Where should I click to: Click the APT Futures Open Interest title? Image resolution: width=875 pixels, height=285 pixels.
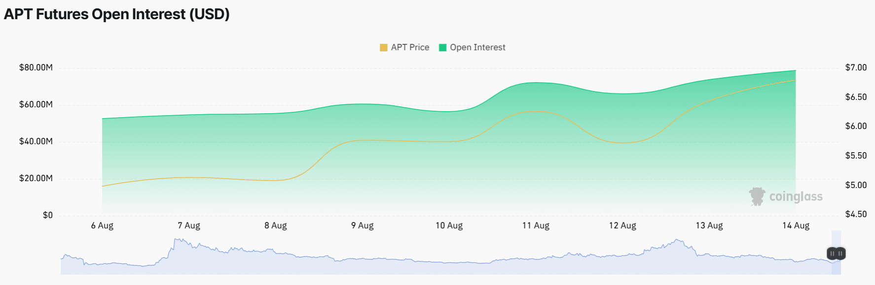pos(117,14)
